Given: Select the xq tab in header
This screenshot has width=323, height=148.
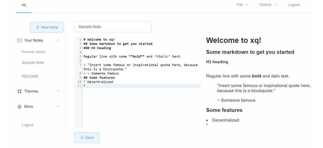Looking at the screenshot, I should pyautogui.click(x=24, y=5).
